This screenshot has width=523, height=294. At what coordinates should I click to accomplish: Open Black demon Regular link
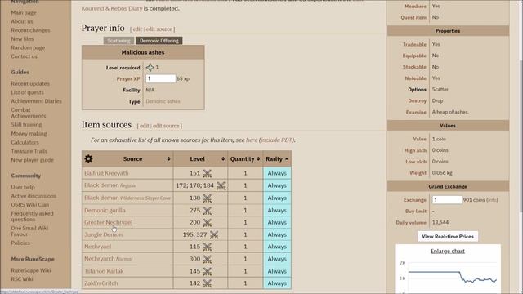(110, 185)
